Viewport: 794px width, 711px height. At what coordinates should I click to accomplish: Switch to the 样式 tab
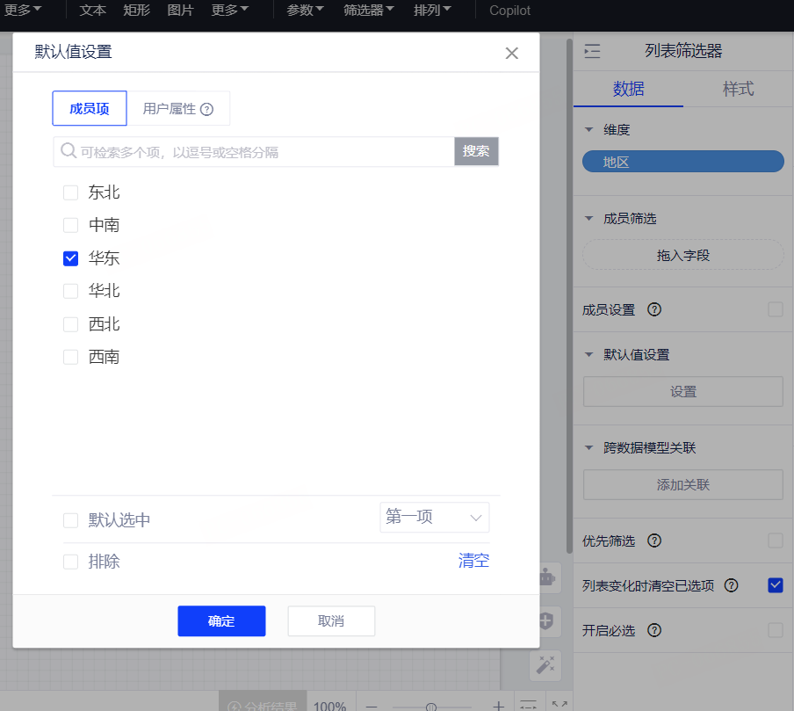(x=738, y=89)
